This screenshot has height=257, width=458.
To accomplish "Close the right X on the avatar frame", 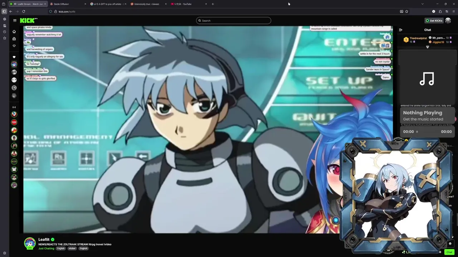I will point(429,145).
